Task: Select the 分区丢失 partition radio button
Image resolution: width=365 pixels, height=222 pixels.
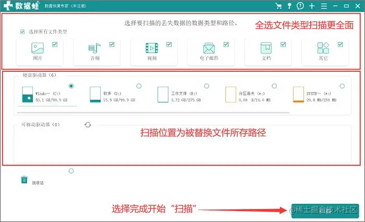Action: [x=274, y=86]
